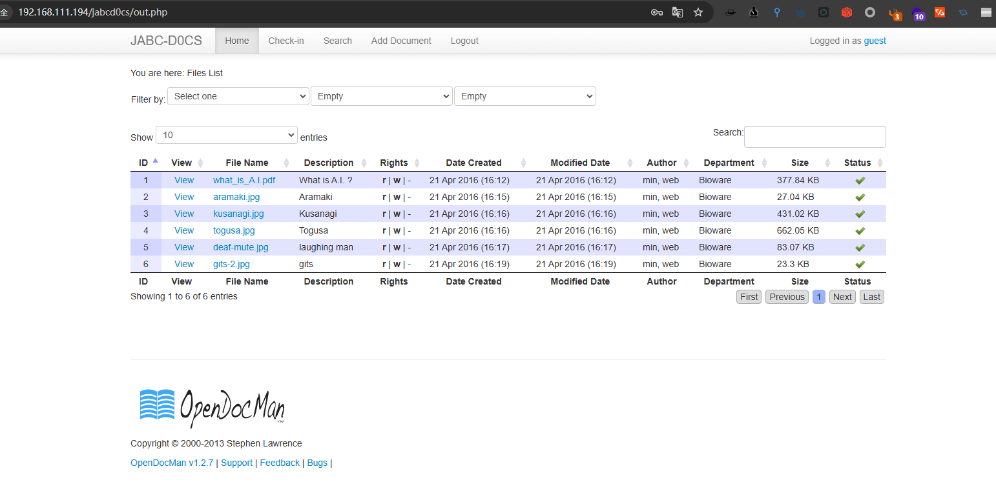Expand the show entries count dropdown

tap(227, 135)
